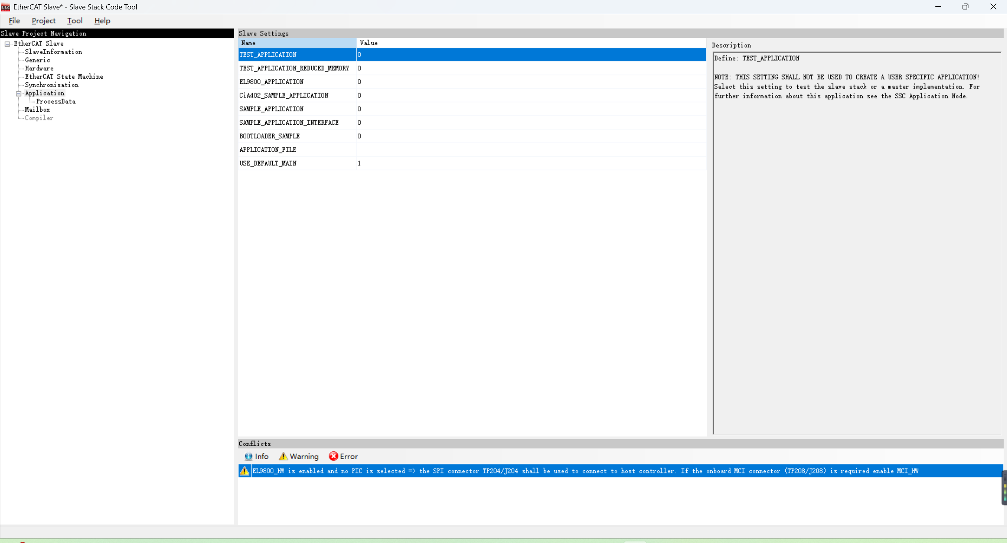Click the SSC application icon in the title bar
This screenshot has width=1007, height=543.
[x=5, y=6]
